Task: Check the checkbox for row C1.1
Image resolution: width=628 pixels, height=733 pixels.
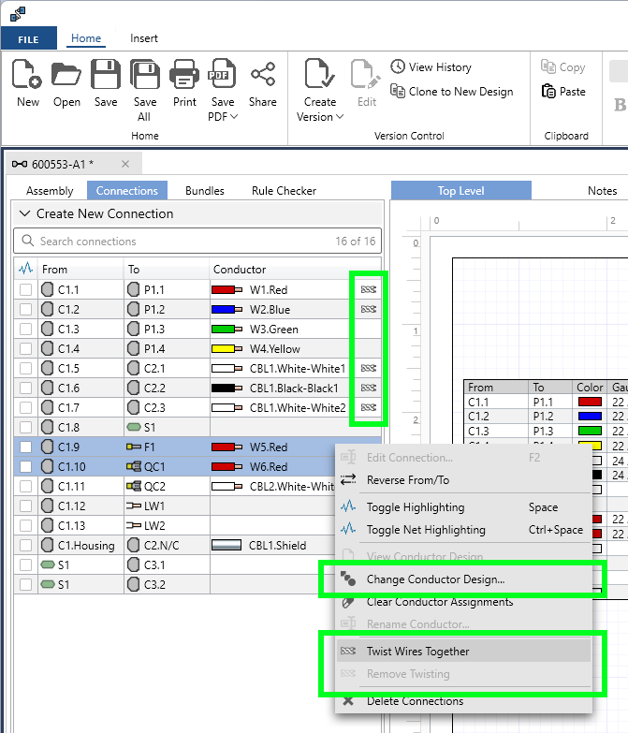Action: pyautogui.click(x=25, y=290)
